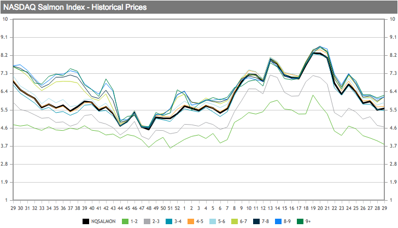The image size is (398, 228).
Task: Toggle the 9+ series legend label
Action: [308, 221]
